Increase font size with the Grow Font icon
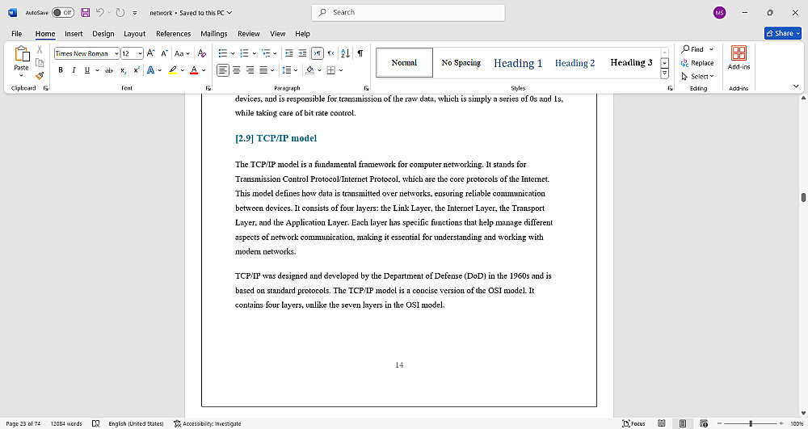Screen dimensions: 808x429 tap(150, 53)
